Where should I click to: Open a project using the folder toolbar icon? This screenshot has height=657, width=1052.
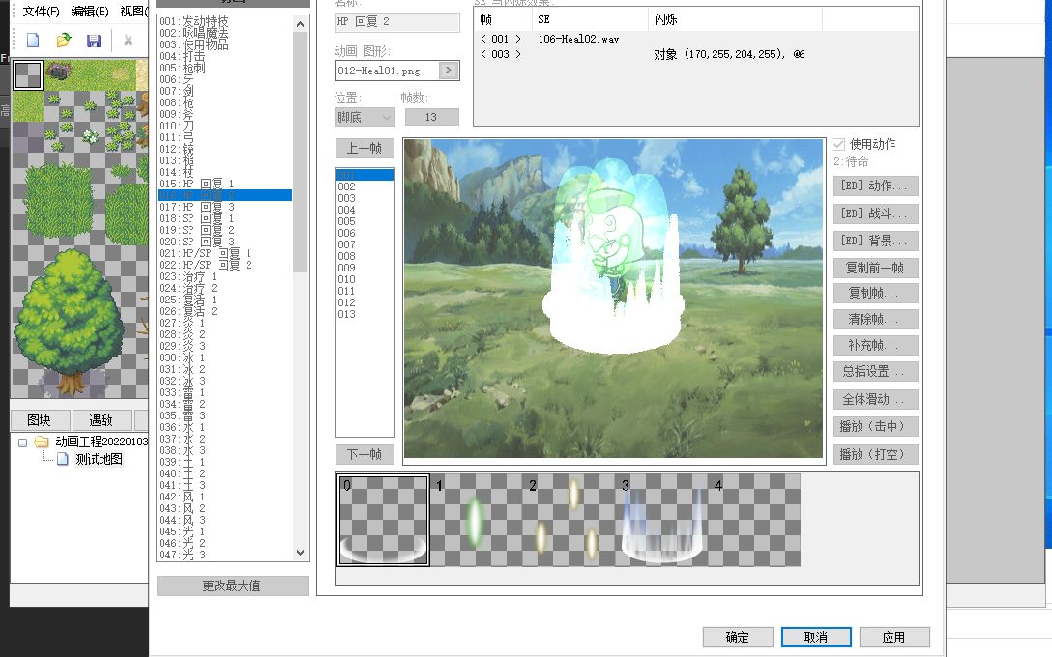click(x=64, y=41)
